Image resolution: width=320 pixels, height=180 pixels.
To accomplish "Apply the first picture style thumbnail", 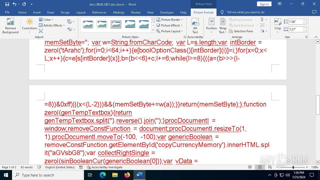I will click(x=88, y=24).
